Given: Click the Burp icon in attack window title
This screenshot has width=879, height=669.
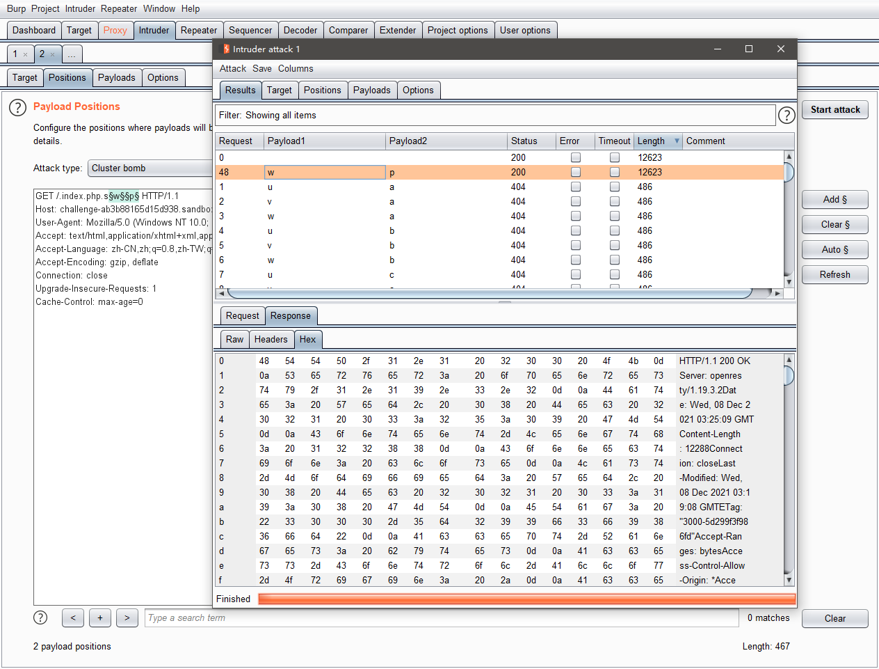Looking at the screenshot, I should tap(225, 49).
